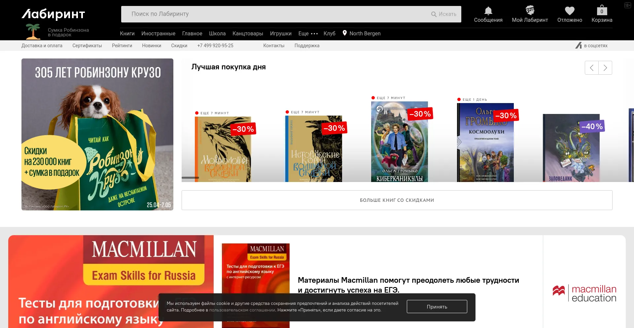Click the −30% badge on Киберканикулы
This screenshot has width=634, height=328.
[420, 114]
